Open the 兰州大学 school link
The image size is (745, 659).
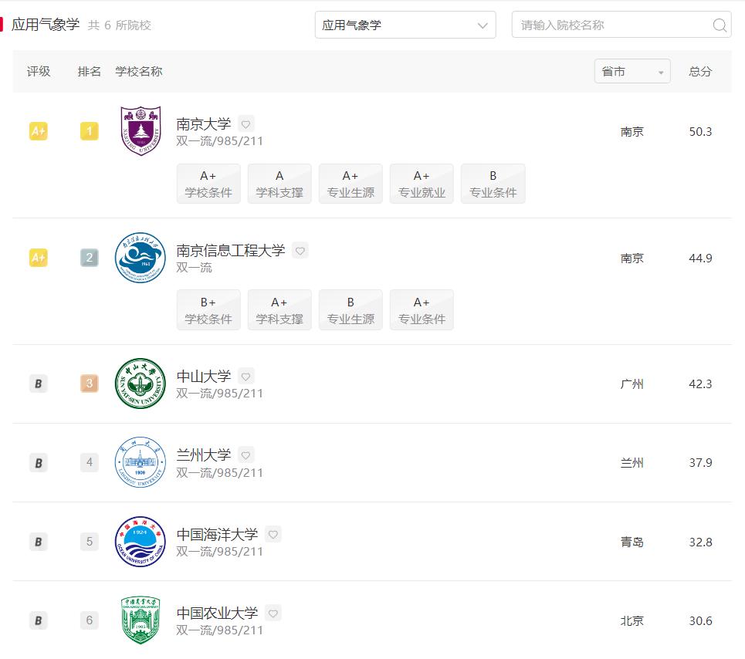pos(204,455)
